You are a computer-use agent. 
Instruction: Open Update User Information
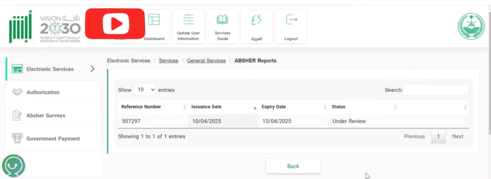pyautogui.click(x=188, y=26)
